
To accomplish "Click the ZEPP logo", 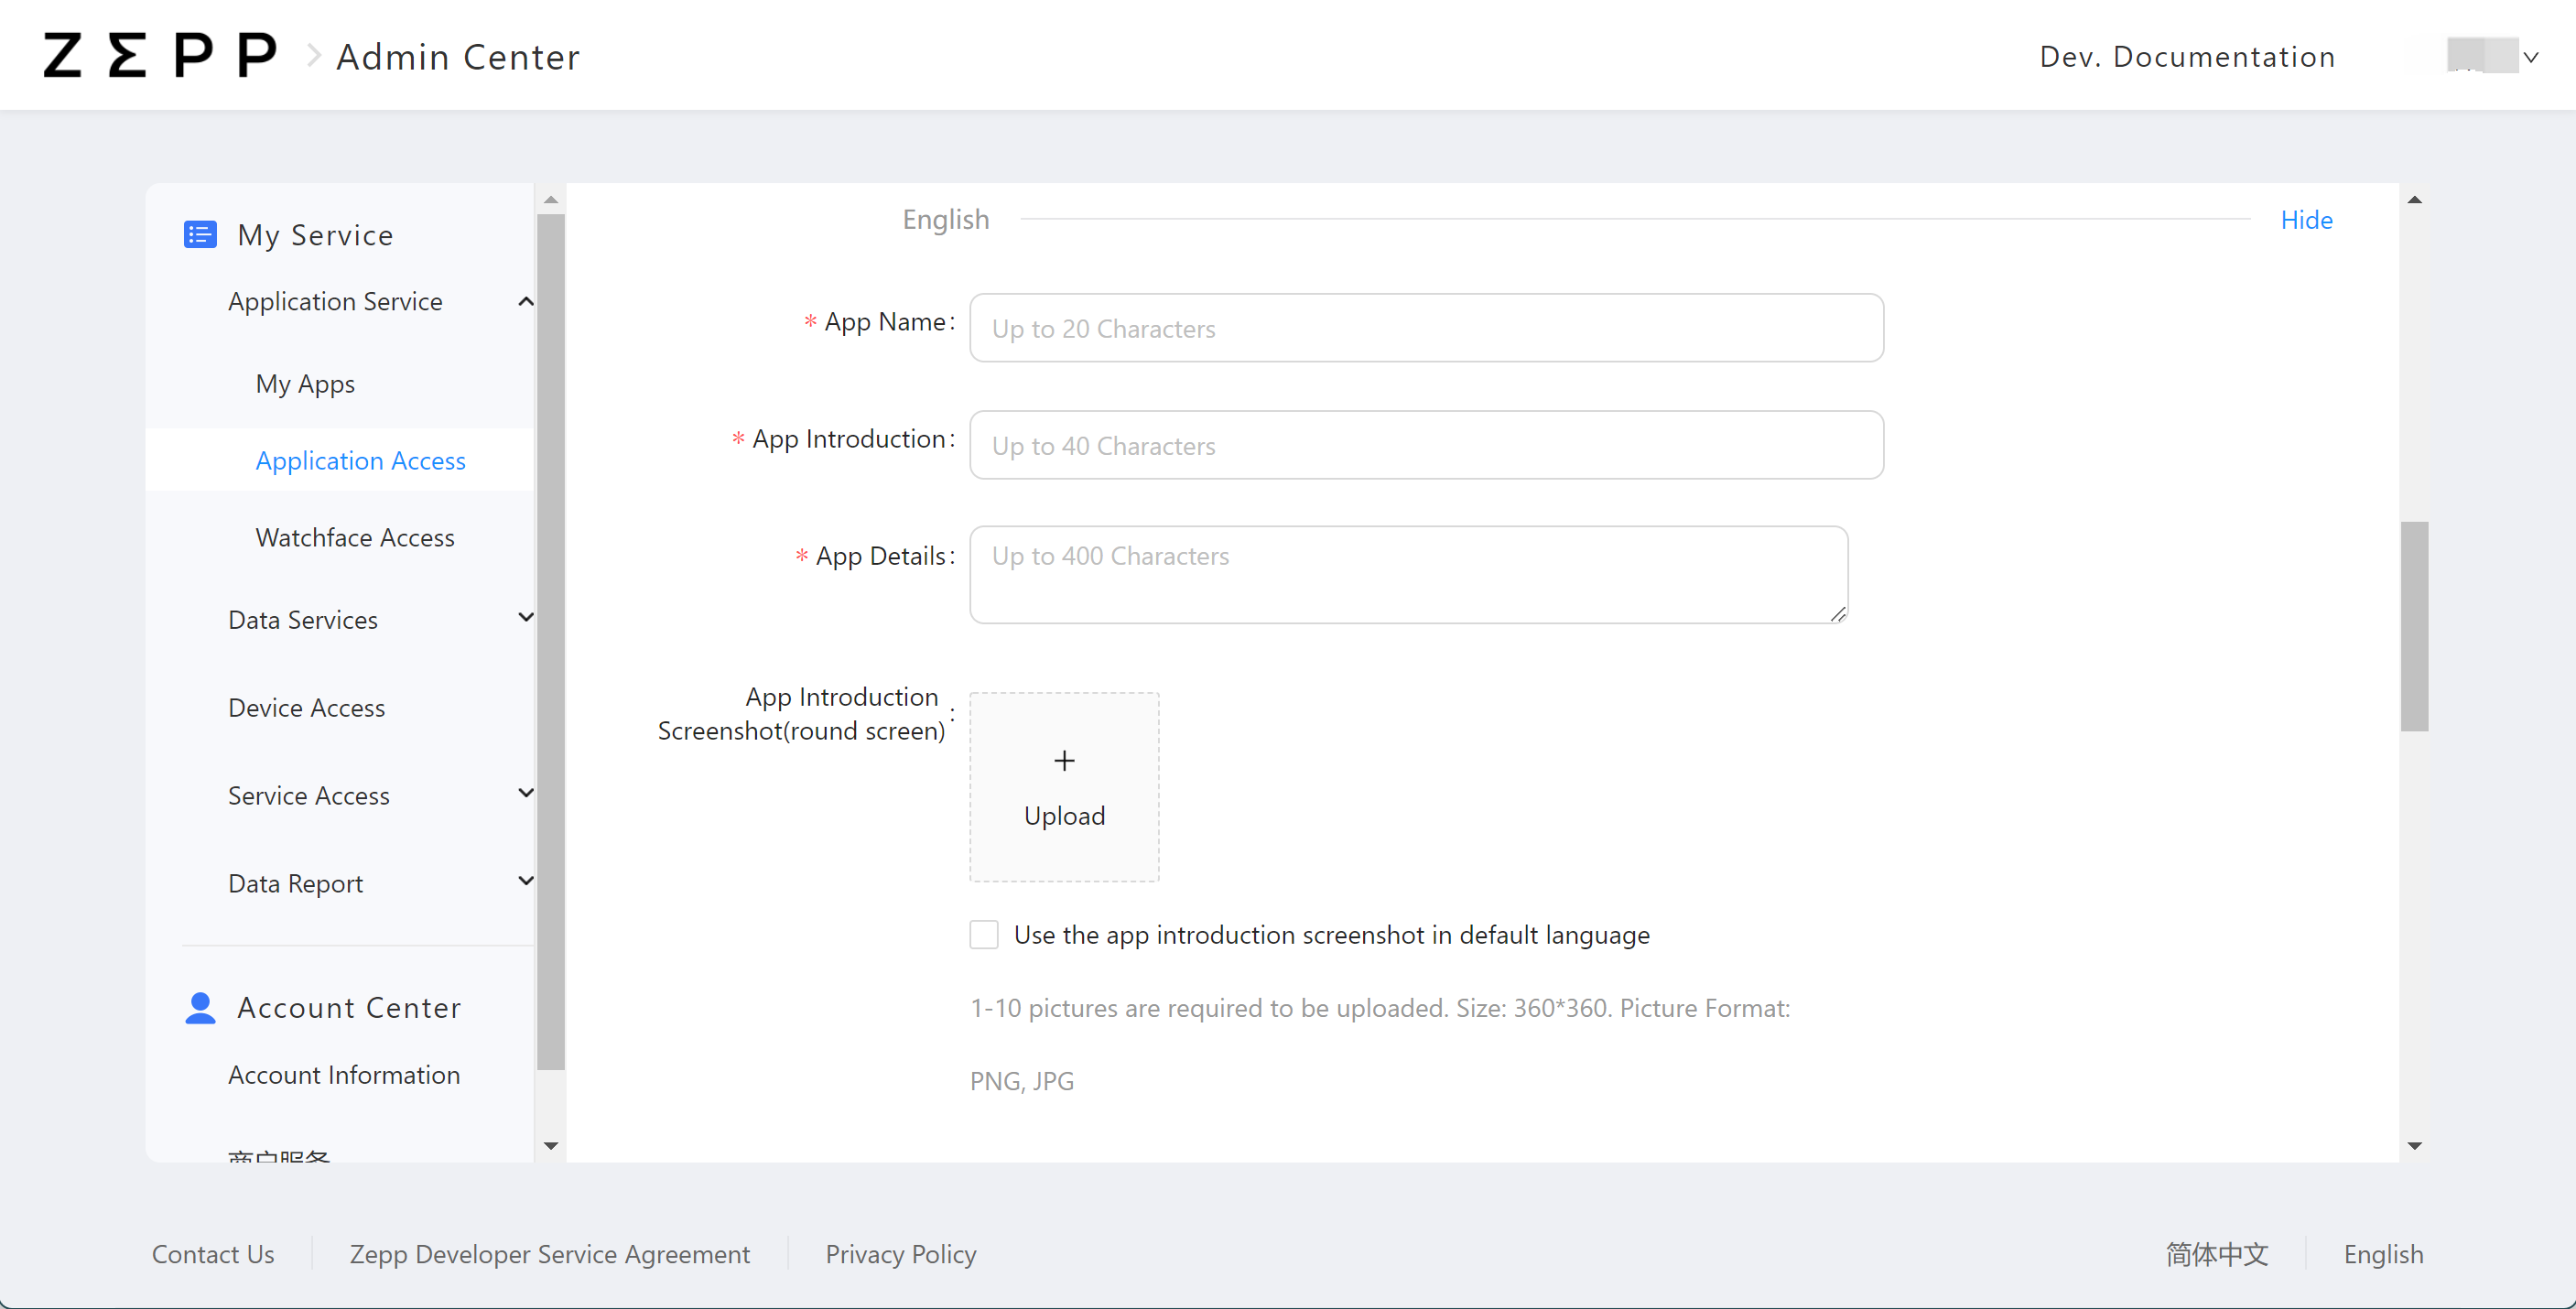I will coord(160,56).
